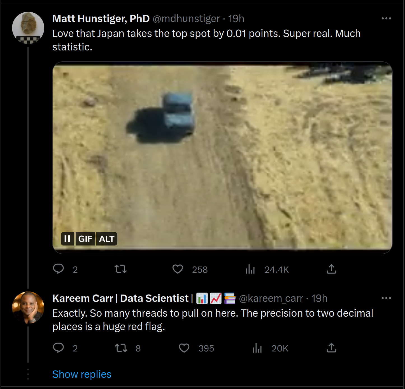View analytics showing 24.4K views
The image size is (405, 389).
(x=250, y=269)
